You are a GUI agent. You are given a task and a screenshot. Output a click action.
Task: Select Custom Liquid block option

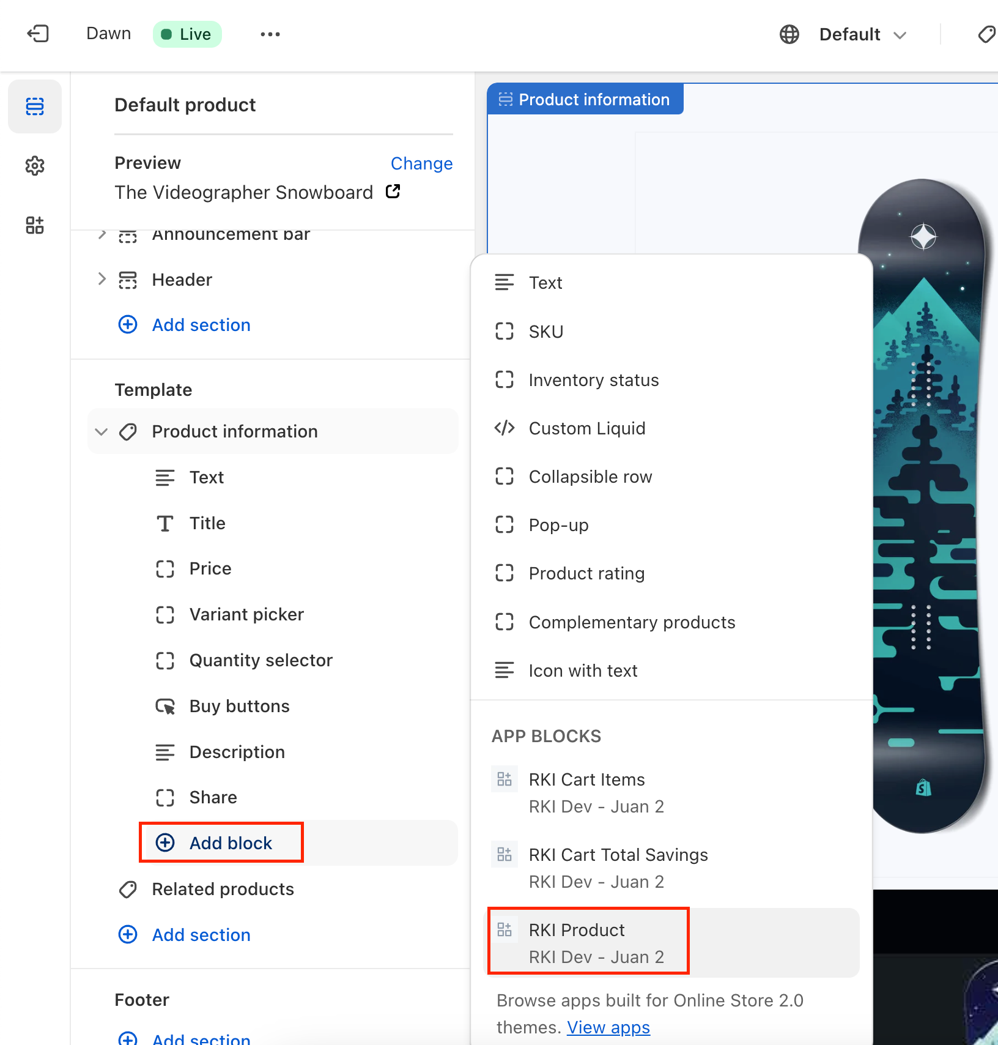click(586, 428)
